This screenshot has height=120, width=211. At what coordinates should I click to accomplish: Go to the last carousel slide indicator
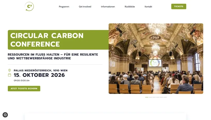[165, 97]
